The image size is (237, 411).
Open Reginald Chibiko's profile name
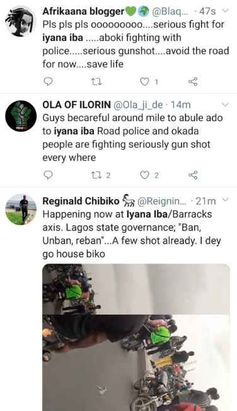click(x=81, y=201)
